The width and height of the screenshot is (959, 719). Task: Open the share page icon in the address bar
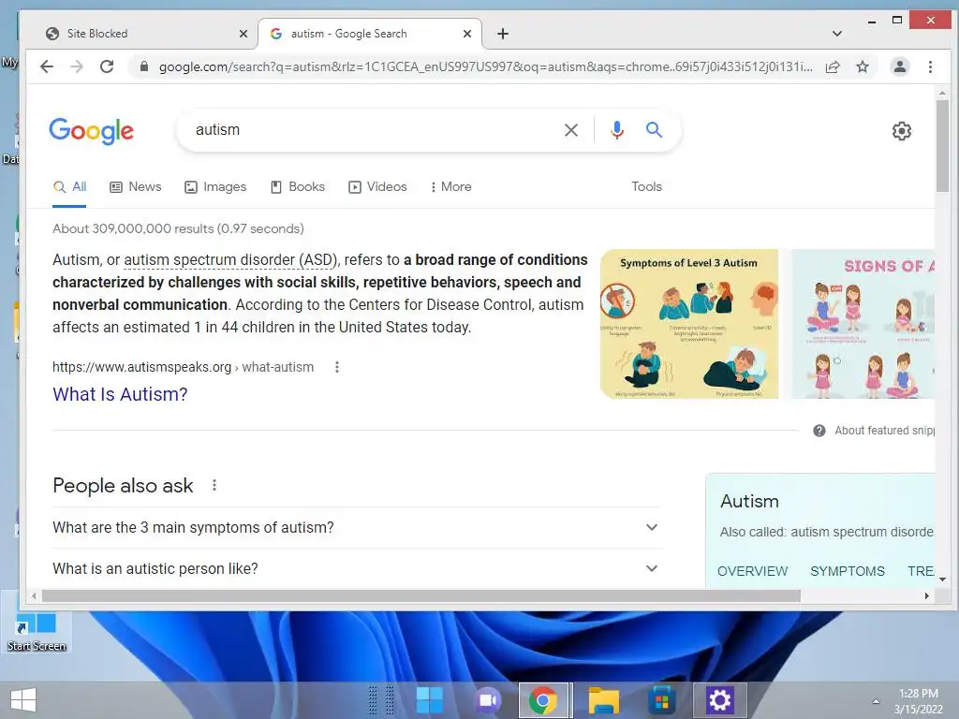833,66
